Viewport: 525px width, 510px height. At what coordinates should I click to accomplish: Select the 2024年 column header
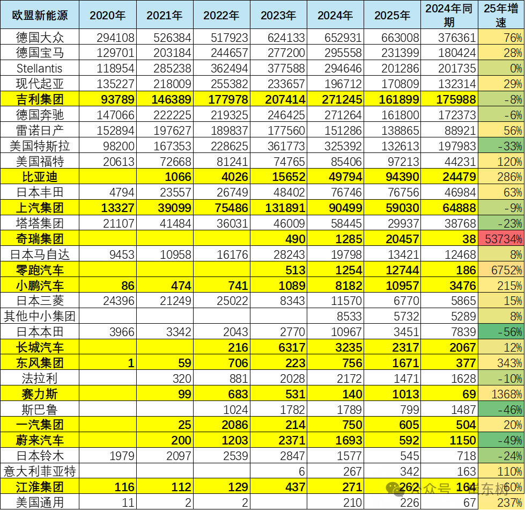click(336, 15)
